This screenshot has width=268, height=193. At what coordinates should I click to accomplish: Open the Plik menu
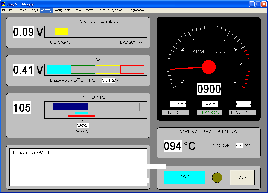pos(4,10)
